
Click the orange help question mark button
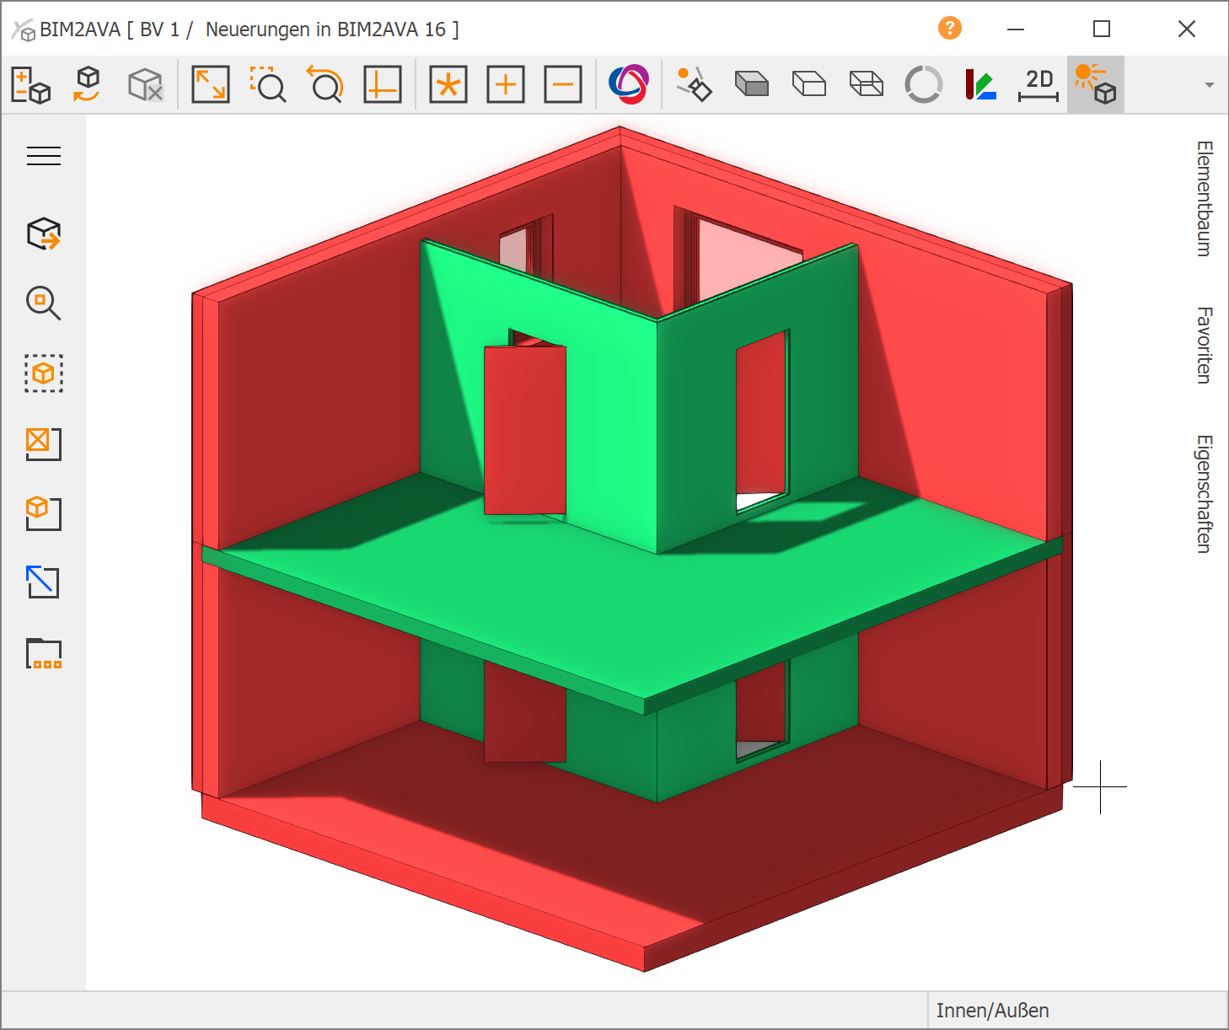click(950, 29)
